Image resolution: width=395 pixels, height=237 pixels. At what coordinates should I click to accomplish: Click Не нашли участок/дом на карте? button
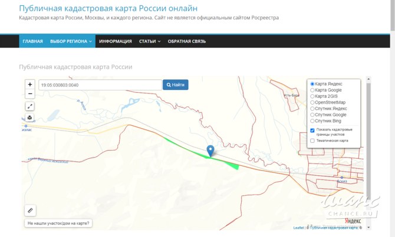pyautogui.click(x=58, y=223)
